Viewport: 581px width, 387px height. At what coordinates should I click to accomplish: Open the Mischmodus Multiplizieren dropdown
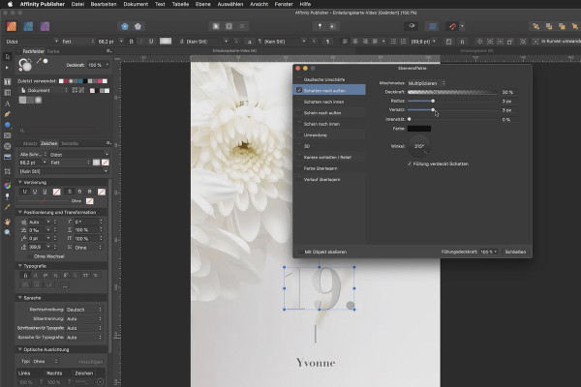[427, 83]
